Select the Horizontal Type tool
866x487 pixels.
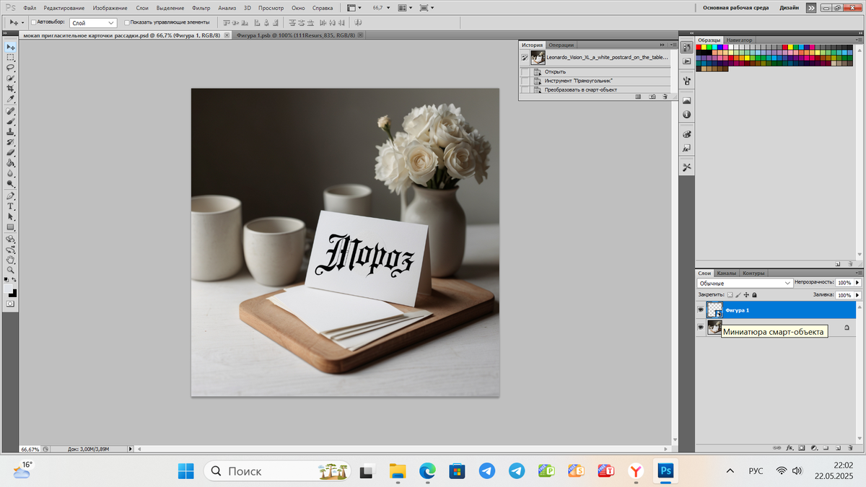pos(11,206)
